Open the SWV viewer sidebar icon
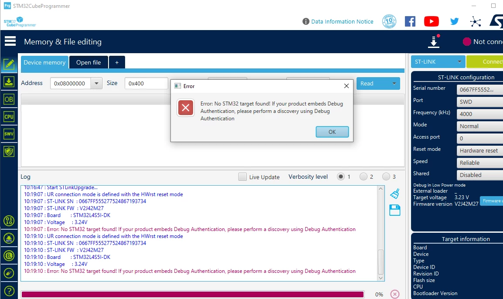 pyautogui.click(x=9, y=134)
